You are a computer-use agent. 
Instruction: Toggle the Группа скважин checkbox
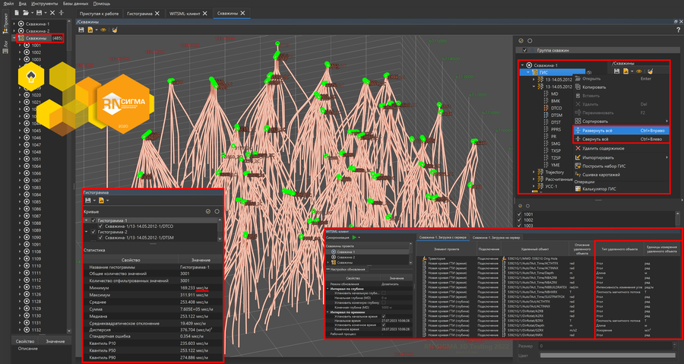525,50
